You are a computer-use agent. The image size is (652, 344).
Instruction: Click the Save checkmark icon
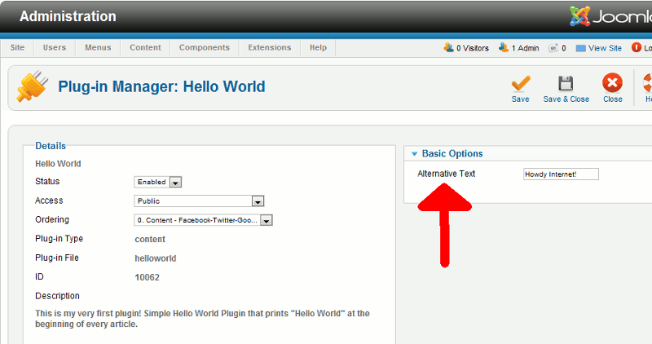pos(521,83)
